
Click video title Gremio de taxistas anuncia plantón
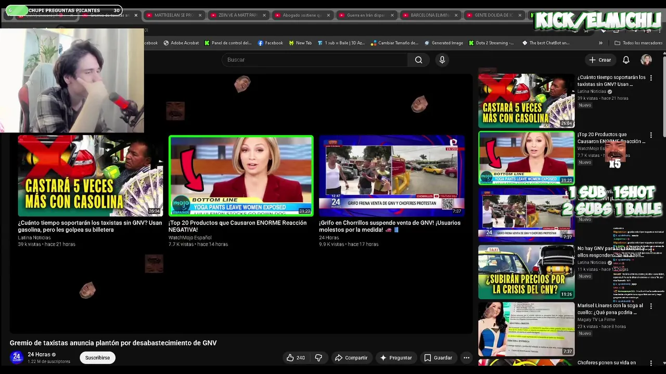tap(113, 343)
